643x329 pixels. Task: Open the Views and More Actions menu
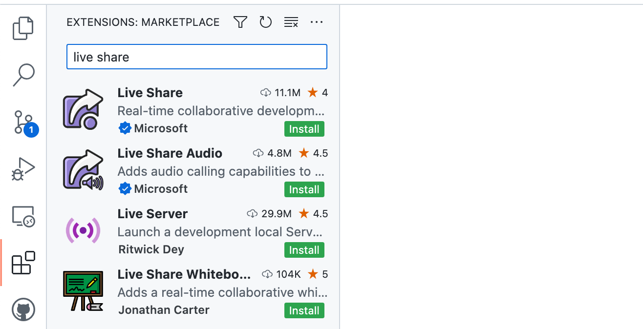317,22
